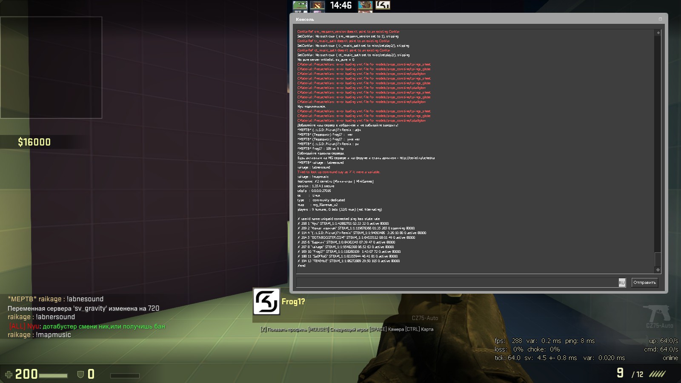
Task: Click the $16000 money display
Action: pos(34,142)
